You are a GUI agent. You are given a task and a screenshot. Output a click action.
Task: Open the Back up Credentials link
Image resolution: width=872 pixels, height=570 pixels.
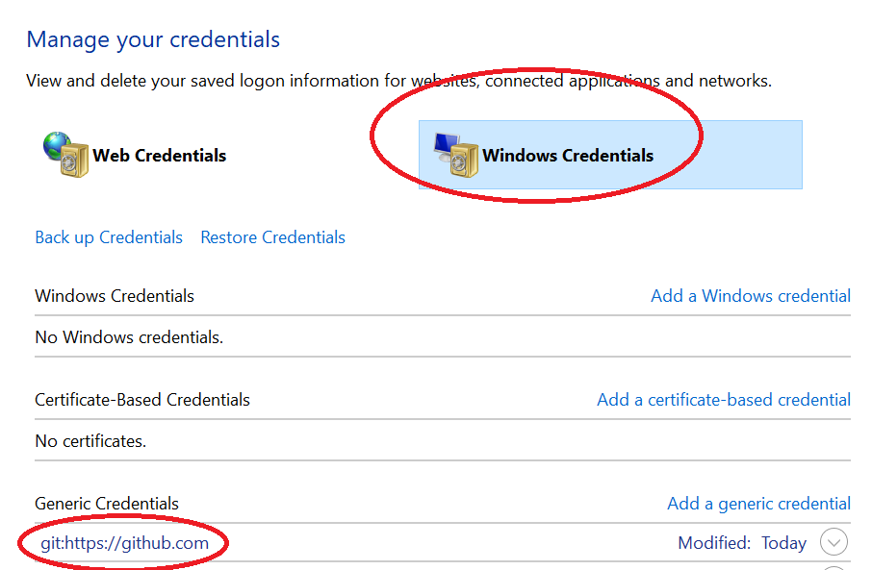[109, 237]
